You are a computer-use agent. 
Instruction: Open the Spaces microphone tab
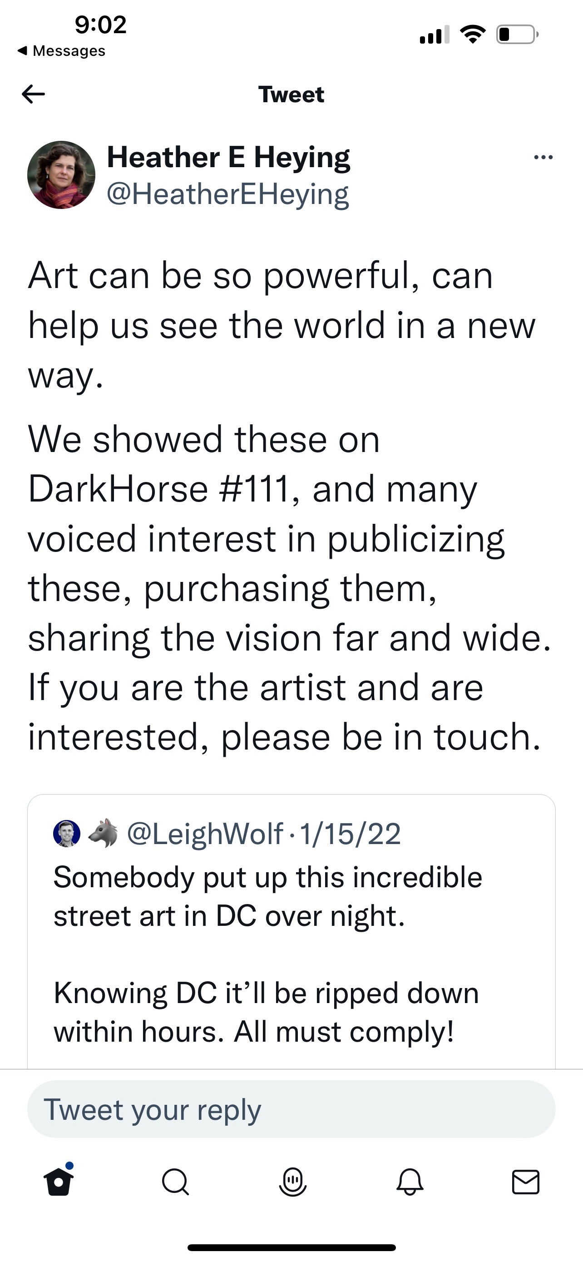click(292, 1182)
